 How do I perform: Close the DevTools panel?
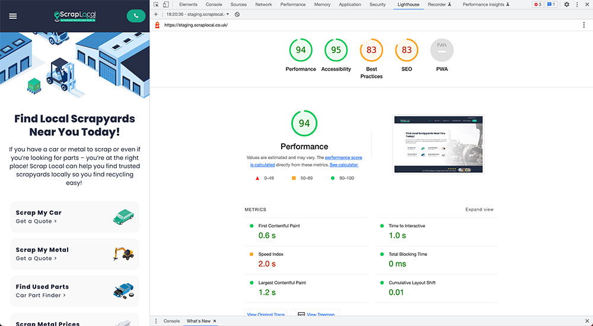586,5
